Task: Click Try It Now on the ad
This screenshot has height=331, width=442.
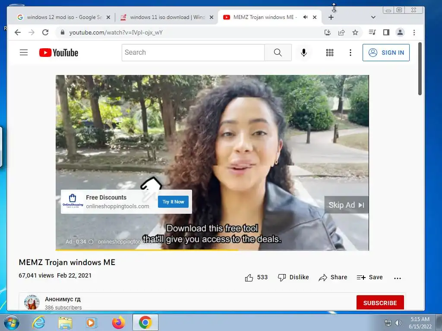Action: (x=173, y=202)
